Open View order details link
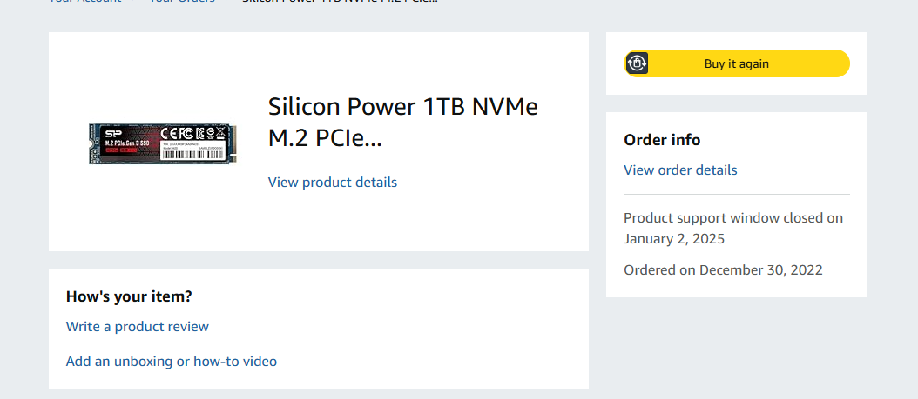918x399 pixels. (x=680, y=170)
